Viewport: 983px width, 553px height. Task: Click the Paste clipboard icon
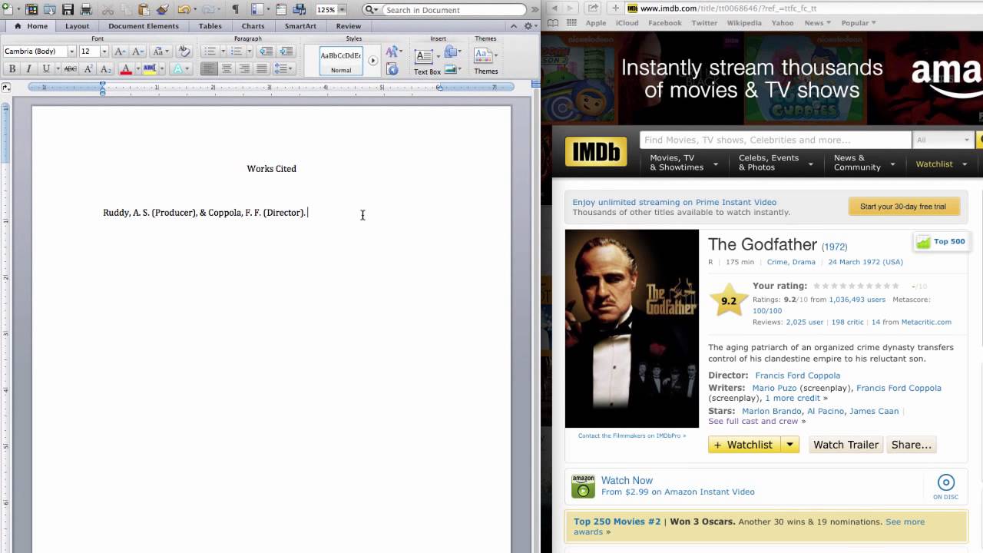pos(144,9)
